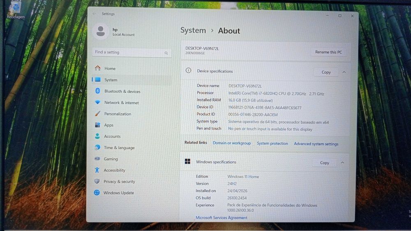The image size is (411, 231).
Task: Click the Privacy & security shield icon
Action: (97, 181)
